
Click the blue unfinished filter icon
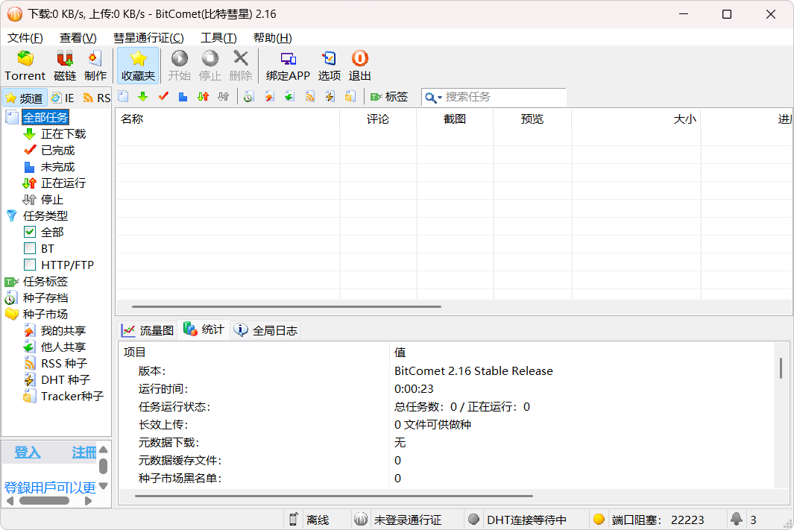coord(183,96)
